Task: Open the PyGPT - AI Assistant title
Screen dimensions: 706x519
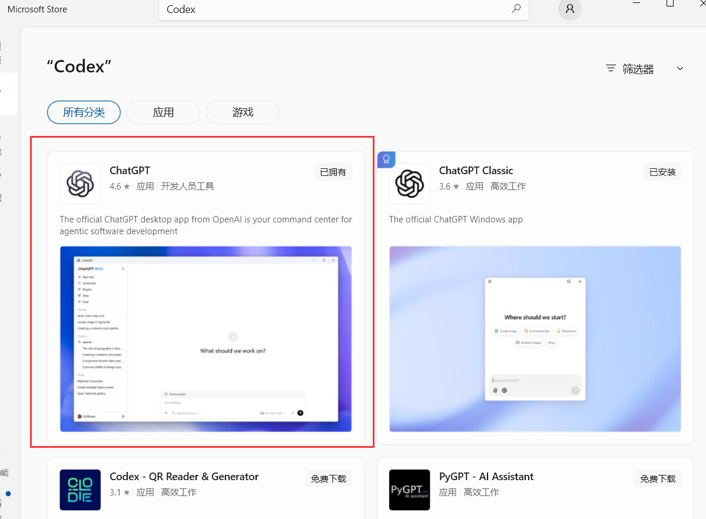Action: [x=486, y=477]
